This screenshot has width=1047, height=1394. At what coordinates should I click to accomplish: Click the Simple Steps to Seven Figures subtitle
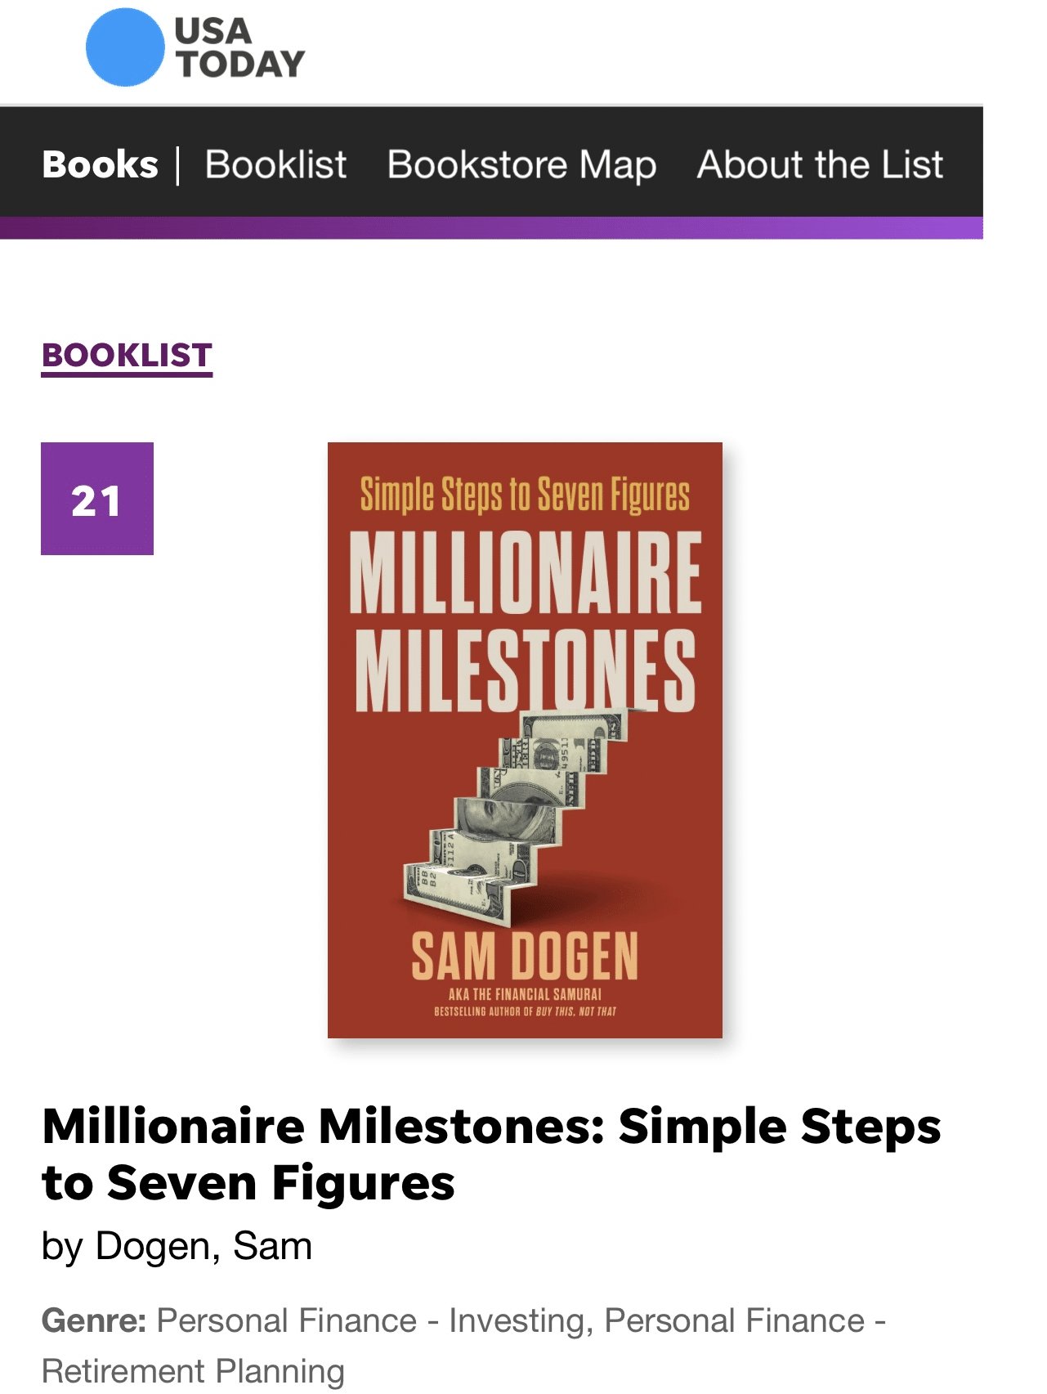[525, 494]
